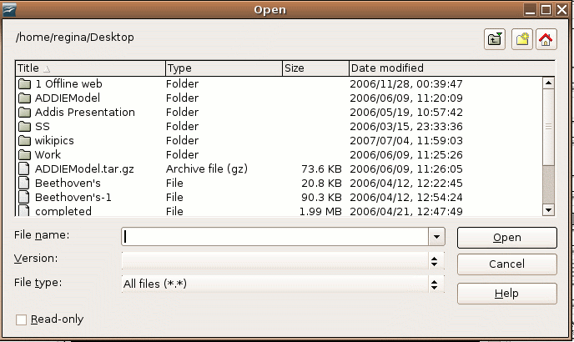Sort files by Date modified column
This screenshot has width=574, height=342.
pyautogui.click(x=451, y=68)
